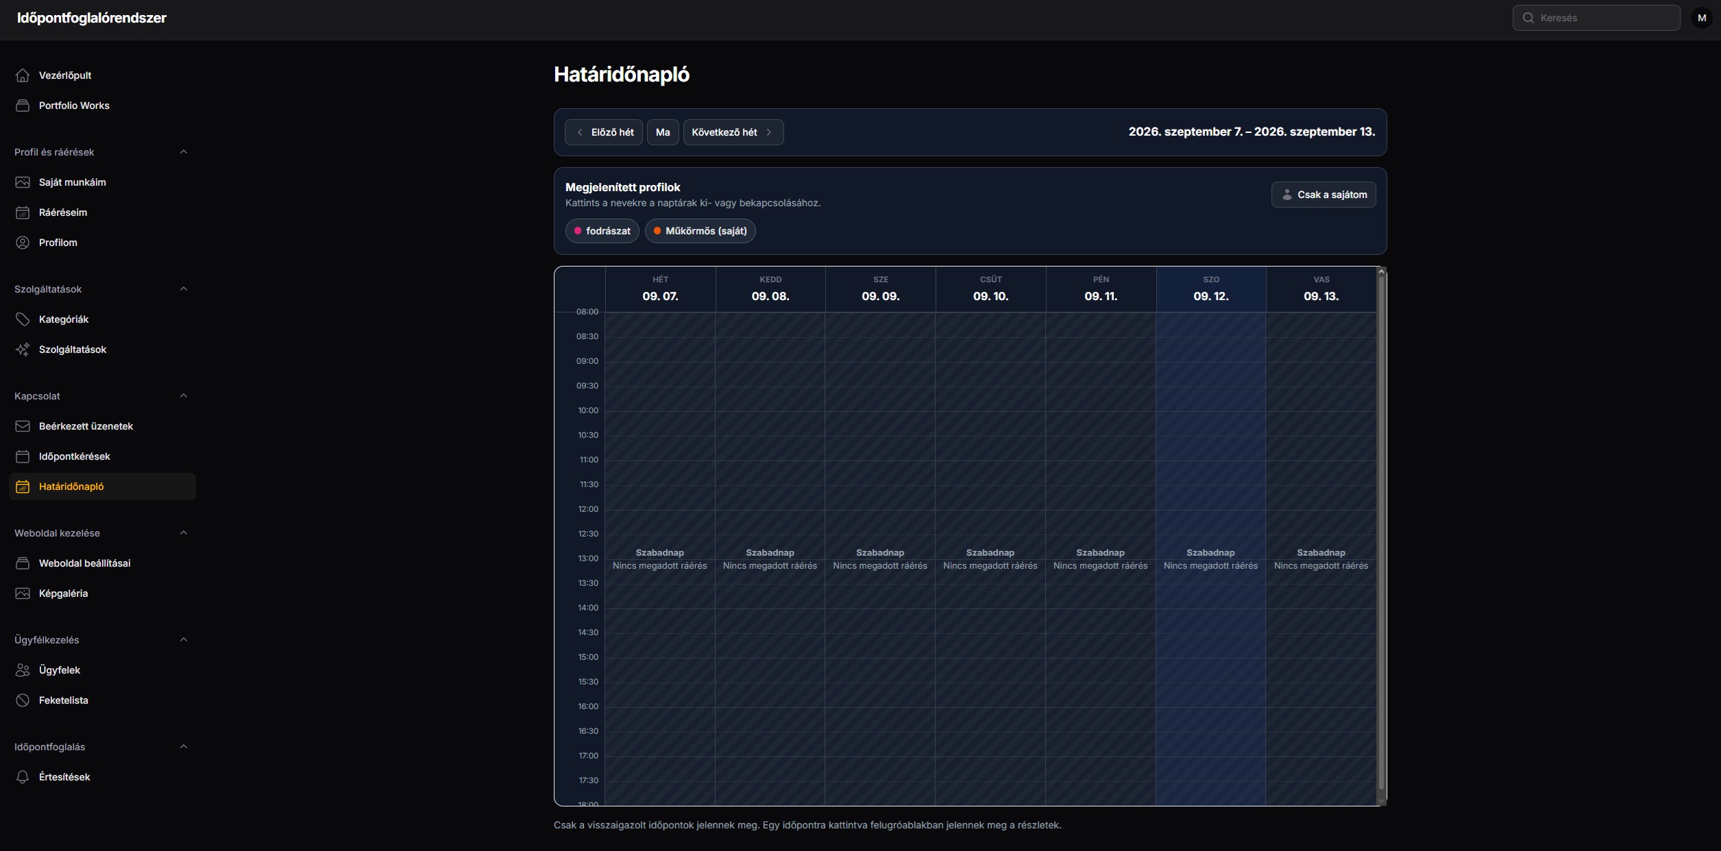
Task: Click the orange Műkörmös color dot
Action: [657, 231]
